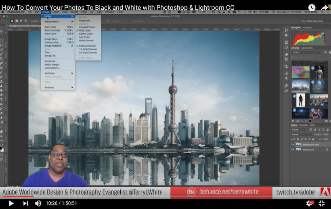
Task: Open the Image menu in menu bar
Action: [46, 12]
